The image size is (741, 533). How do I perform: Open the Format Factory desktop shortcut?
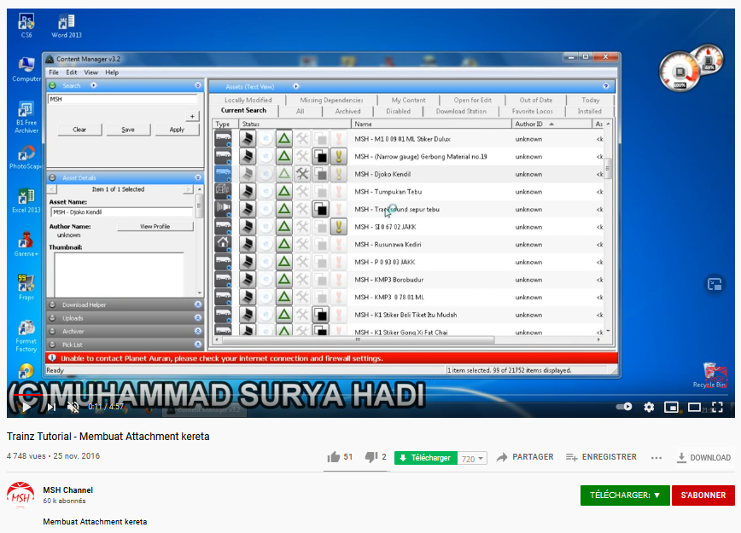click(x=26, y=336)
